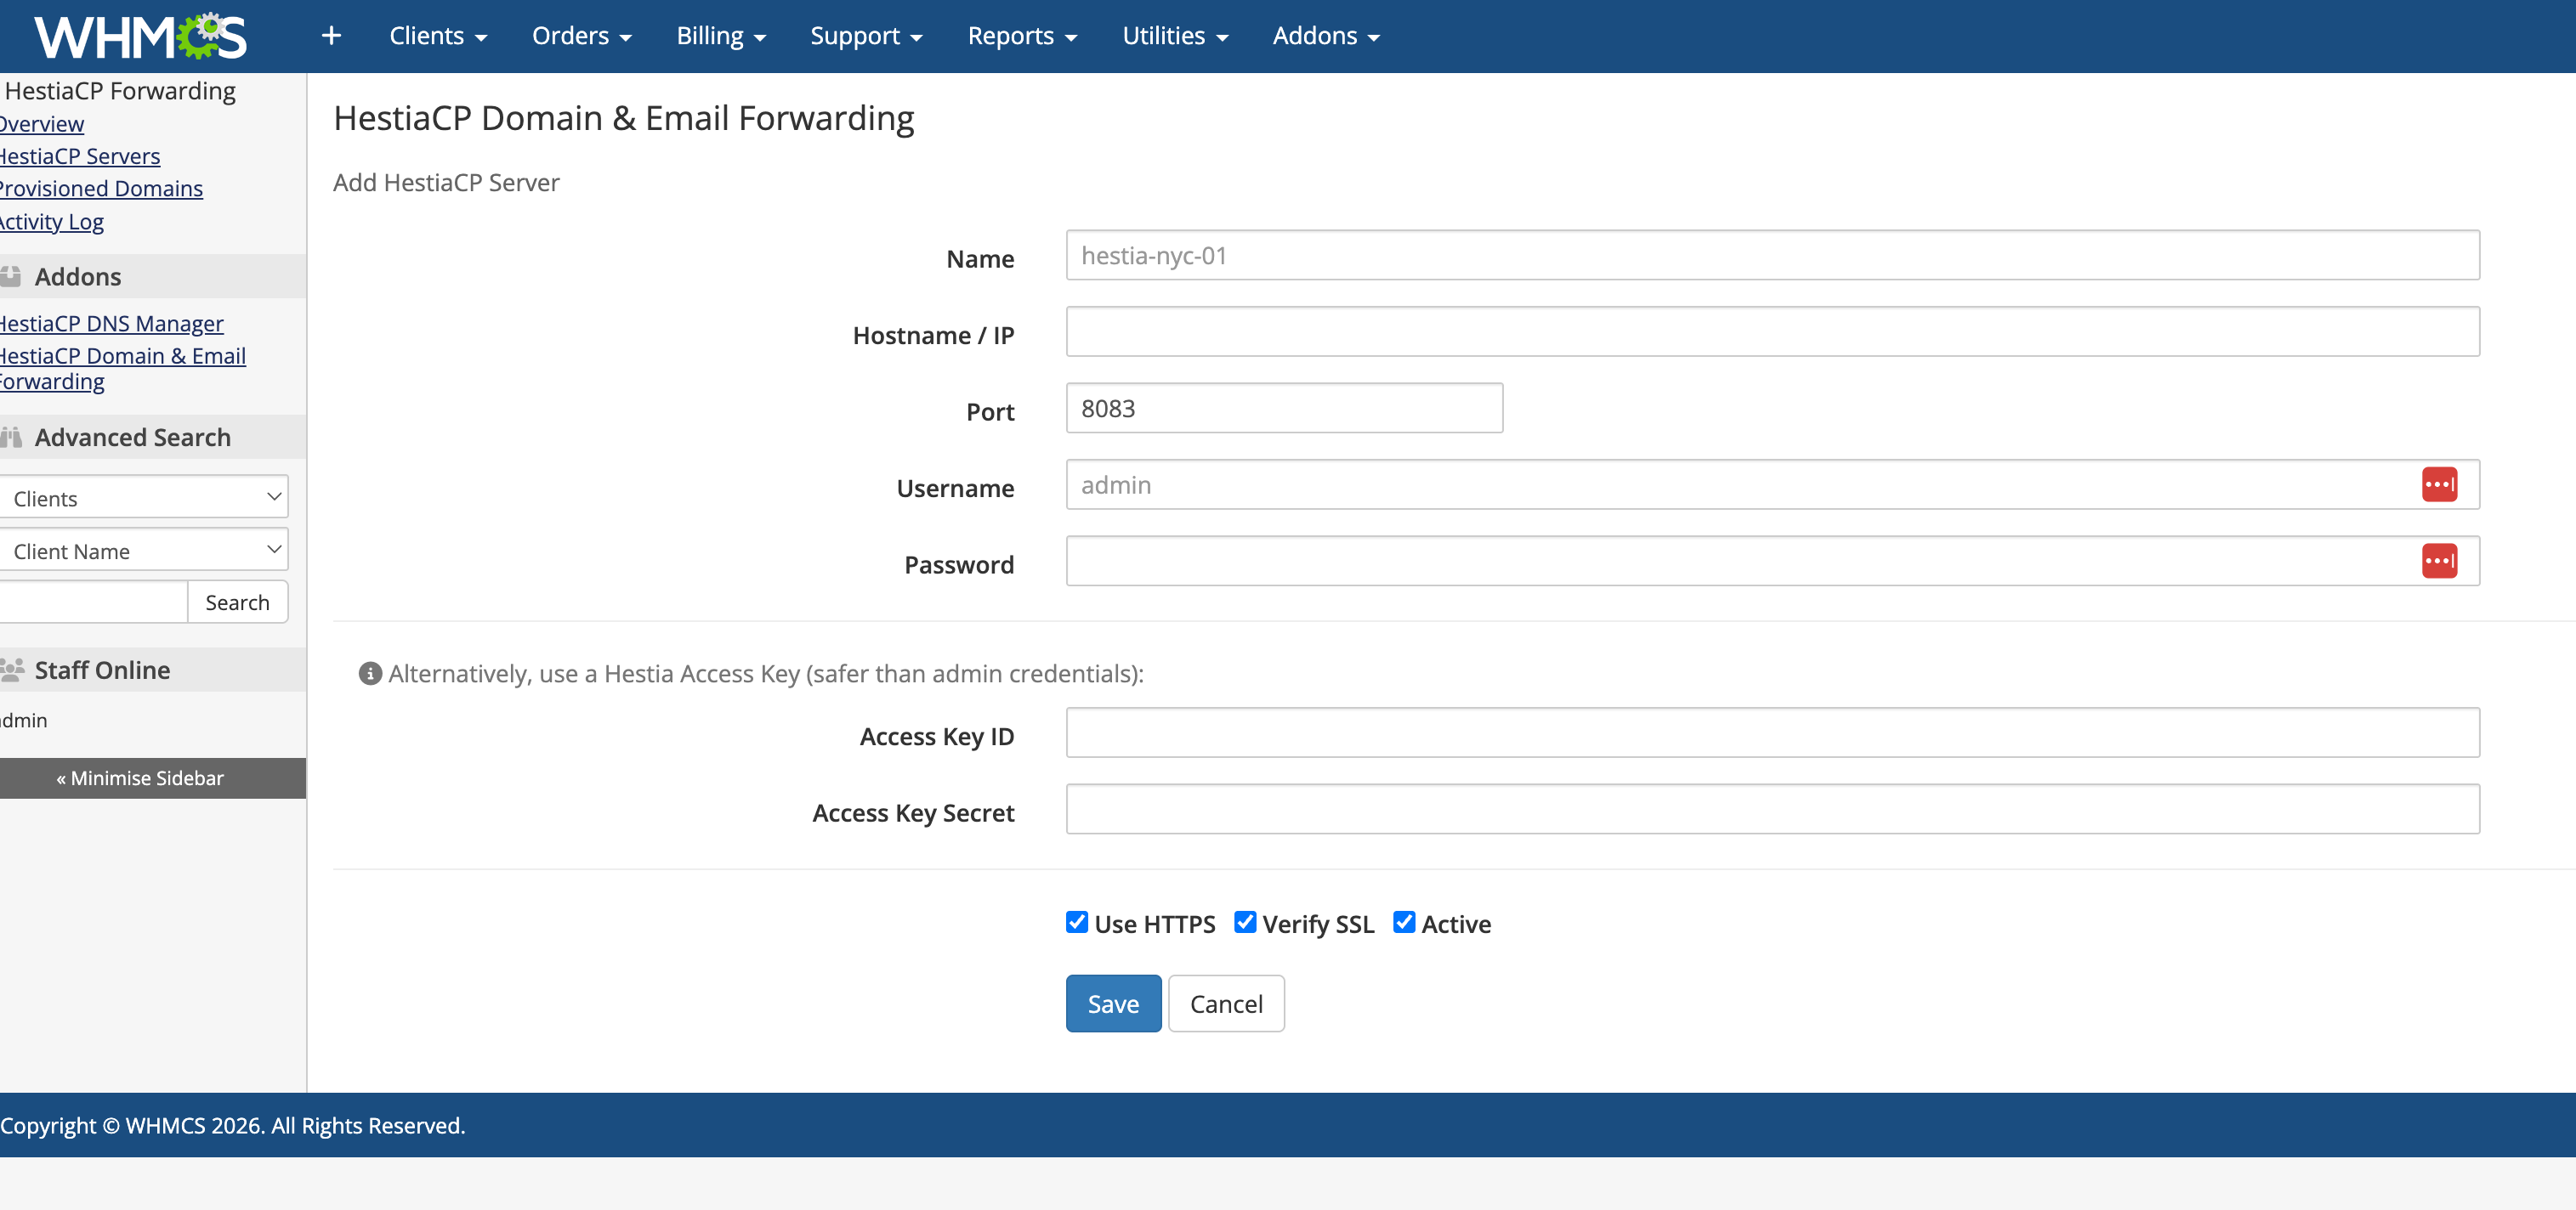Image resolution: width=2576 pixels, height=1210 pixels.
Task: Open the Billing menu dropdown
Action: coord(720,36)
